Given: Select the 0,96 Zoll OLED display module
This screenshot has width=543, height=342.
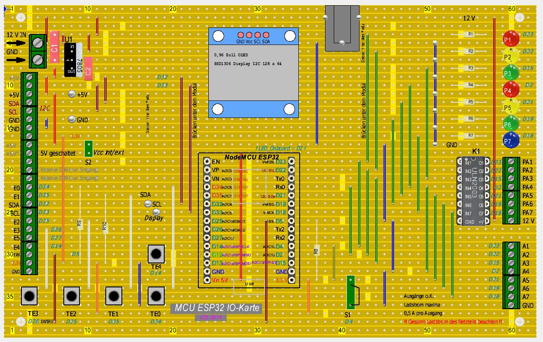Looking at the screenshot, I should tap(253, 73).
